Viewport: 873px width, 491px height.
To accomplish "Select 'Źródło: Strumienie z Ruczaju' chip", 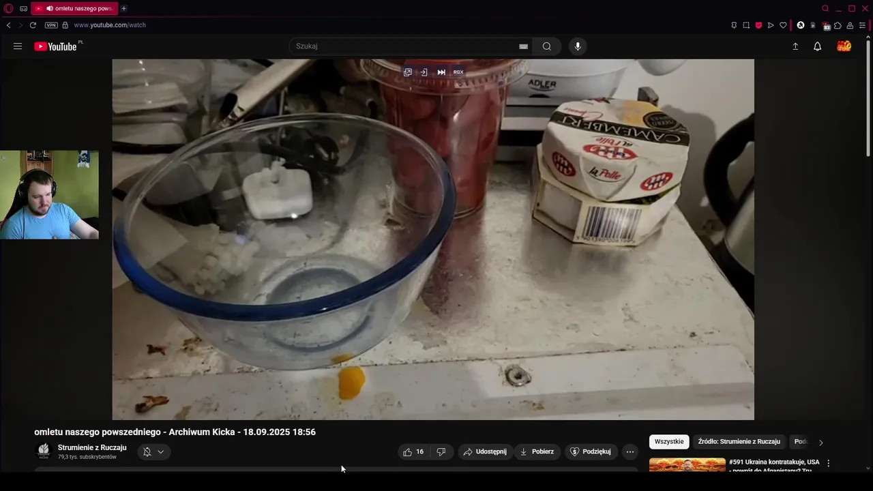I will coord(739,442).
